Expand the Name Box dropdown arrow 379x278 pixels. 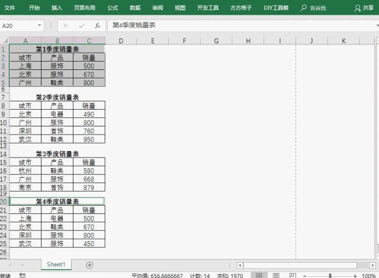(40, 25)
